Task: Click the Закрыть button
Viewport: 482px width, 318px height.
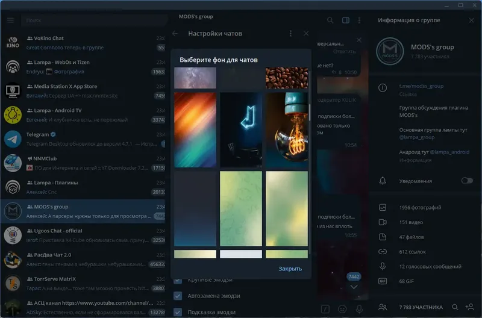Action: 290,269
